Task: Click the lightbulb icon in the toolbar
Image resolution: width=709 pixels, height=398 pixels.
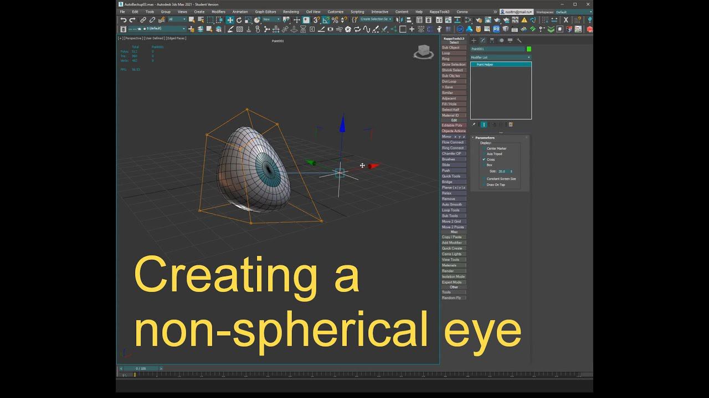Action: click(589, 20)
